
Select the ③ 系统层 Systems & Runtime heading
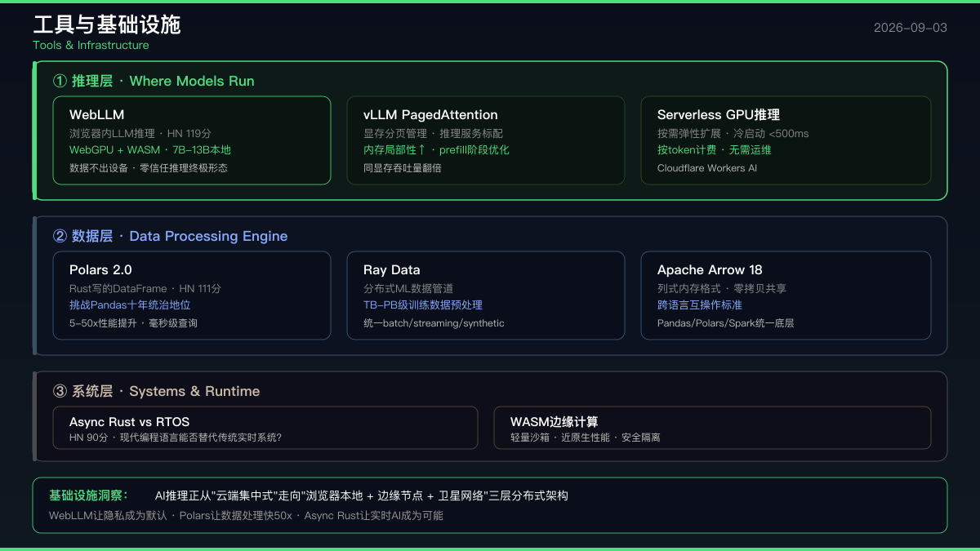[x=156, y=391]
